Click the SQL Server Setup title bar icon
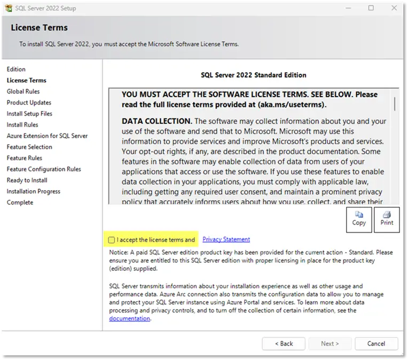Screen dimensions: 409x361 (9, 8)
